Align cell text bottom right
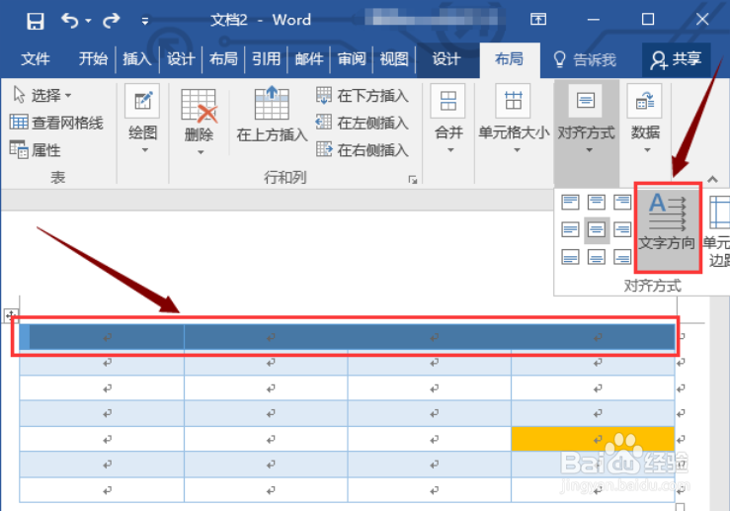The image size is (730, 511). tap(622, 257)
